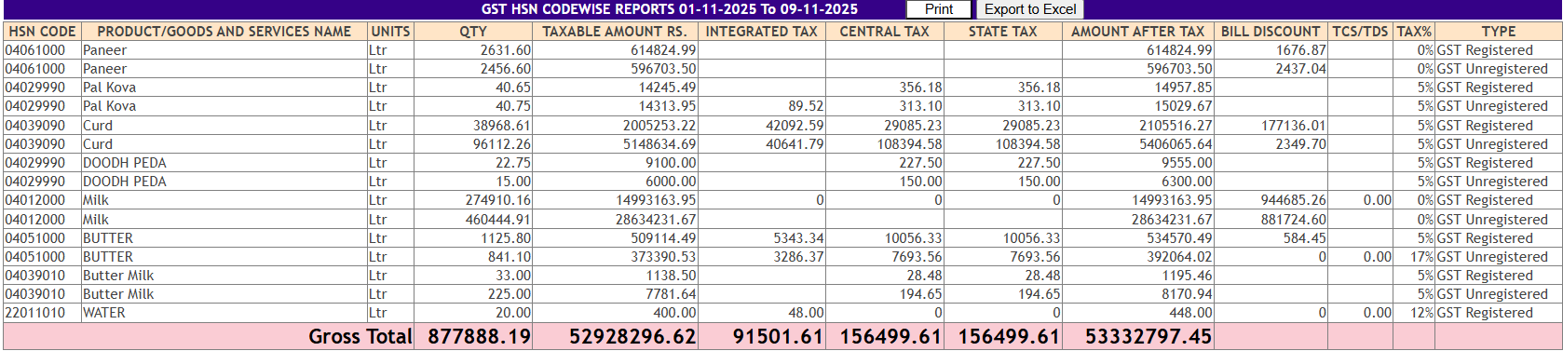The width and height of the screenshot is (1563, 351).
Task: Click the CENTRAL TAX column header
Action: [x=884, y=32]
